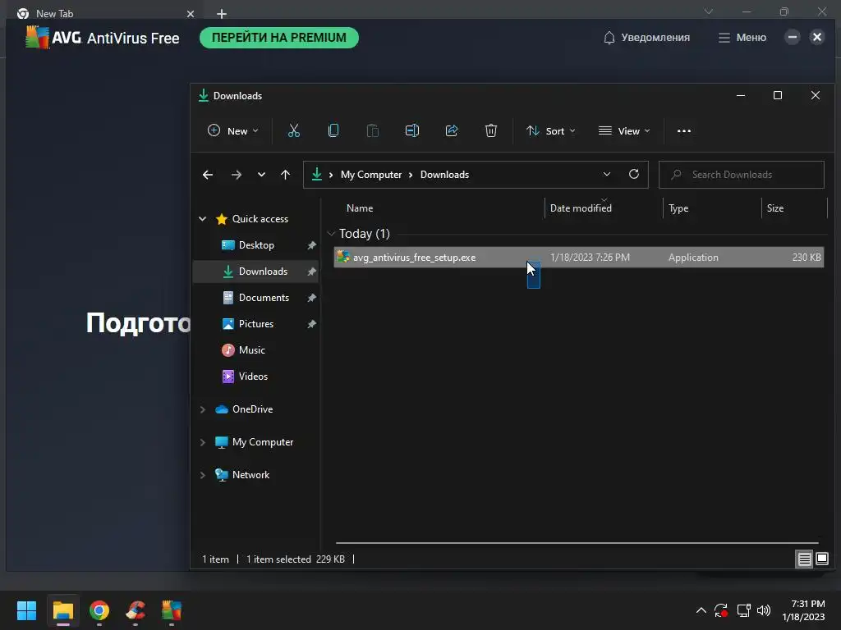841x630 pixels.
Task: Click Перейти на Premium button
Action: [x=279, y=38]
